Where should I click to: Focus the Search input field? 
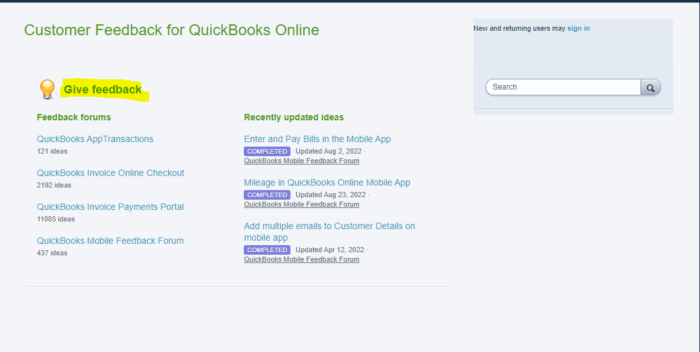click(564, 87)
